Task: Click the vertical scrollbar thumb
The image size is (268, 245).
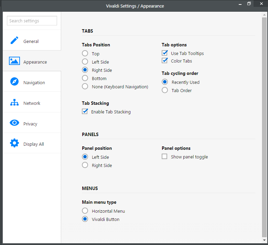Action: coord(265,127)
